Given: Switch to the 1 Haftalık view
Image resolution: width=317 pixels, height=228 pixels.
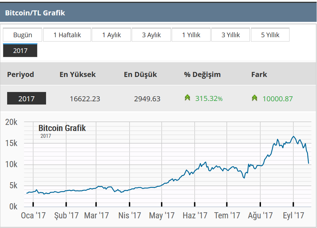Looking at the screenshot, I should pos(67,35).
